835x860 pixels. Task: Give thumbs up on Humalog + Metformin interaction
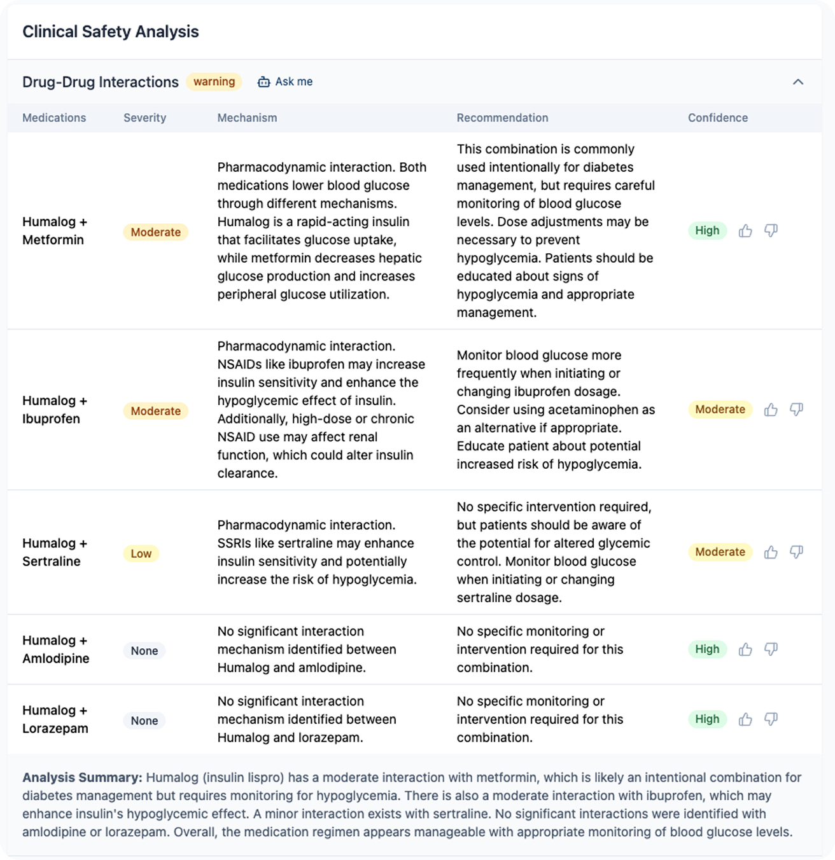(x=745, y=231)
